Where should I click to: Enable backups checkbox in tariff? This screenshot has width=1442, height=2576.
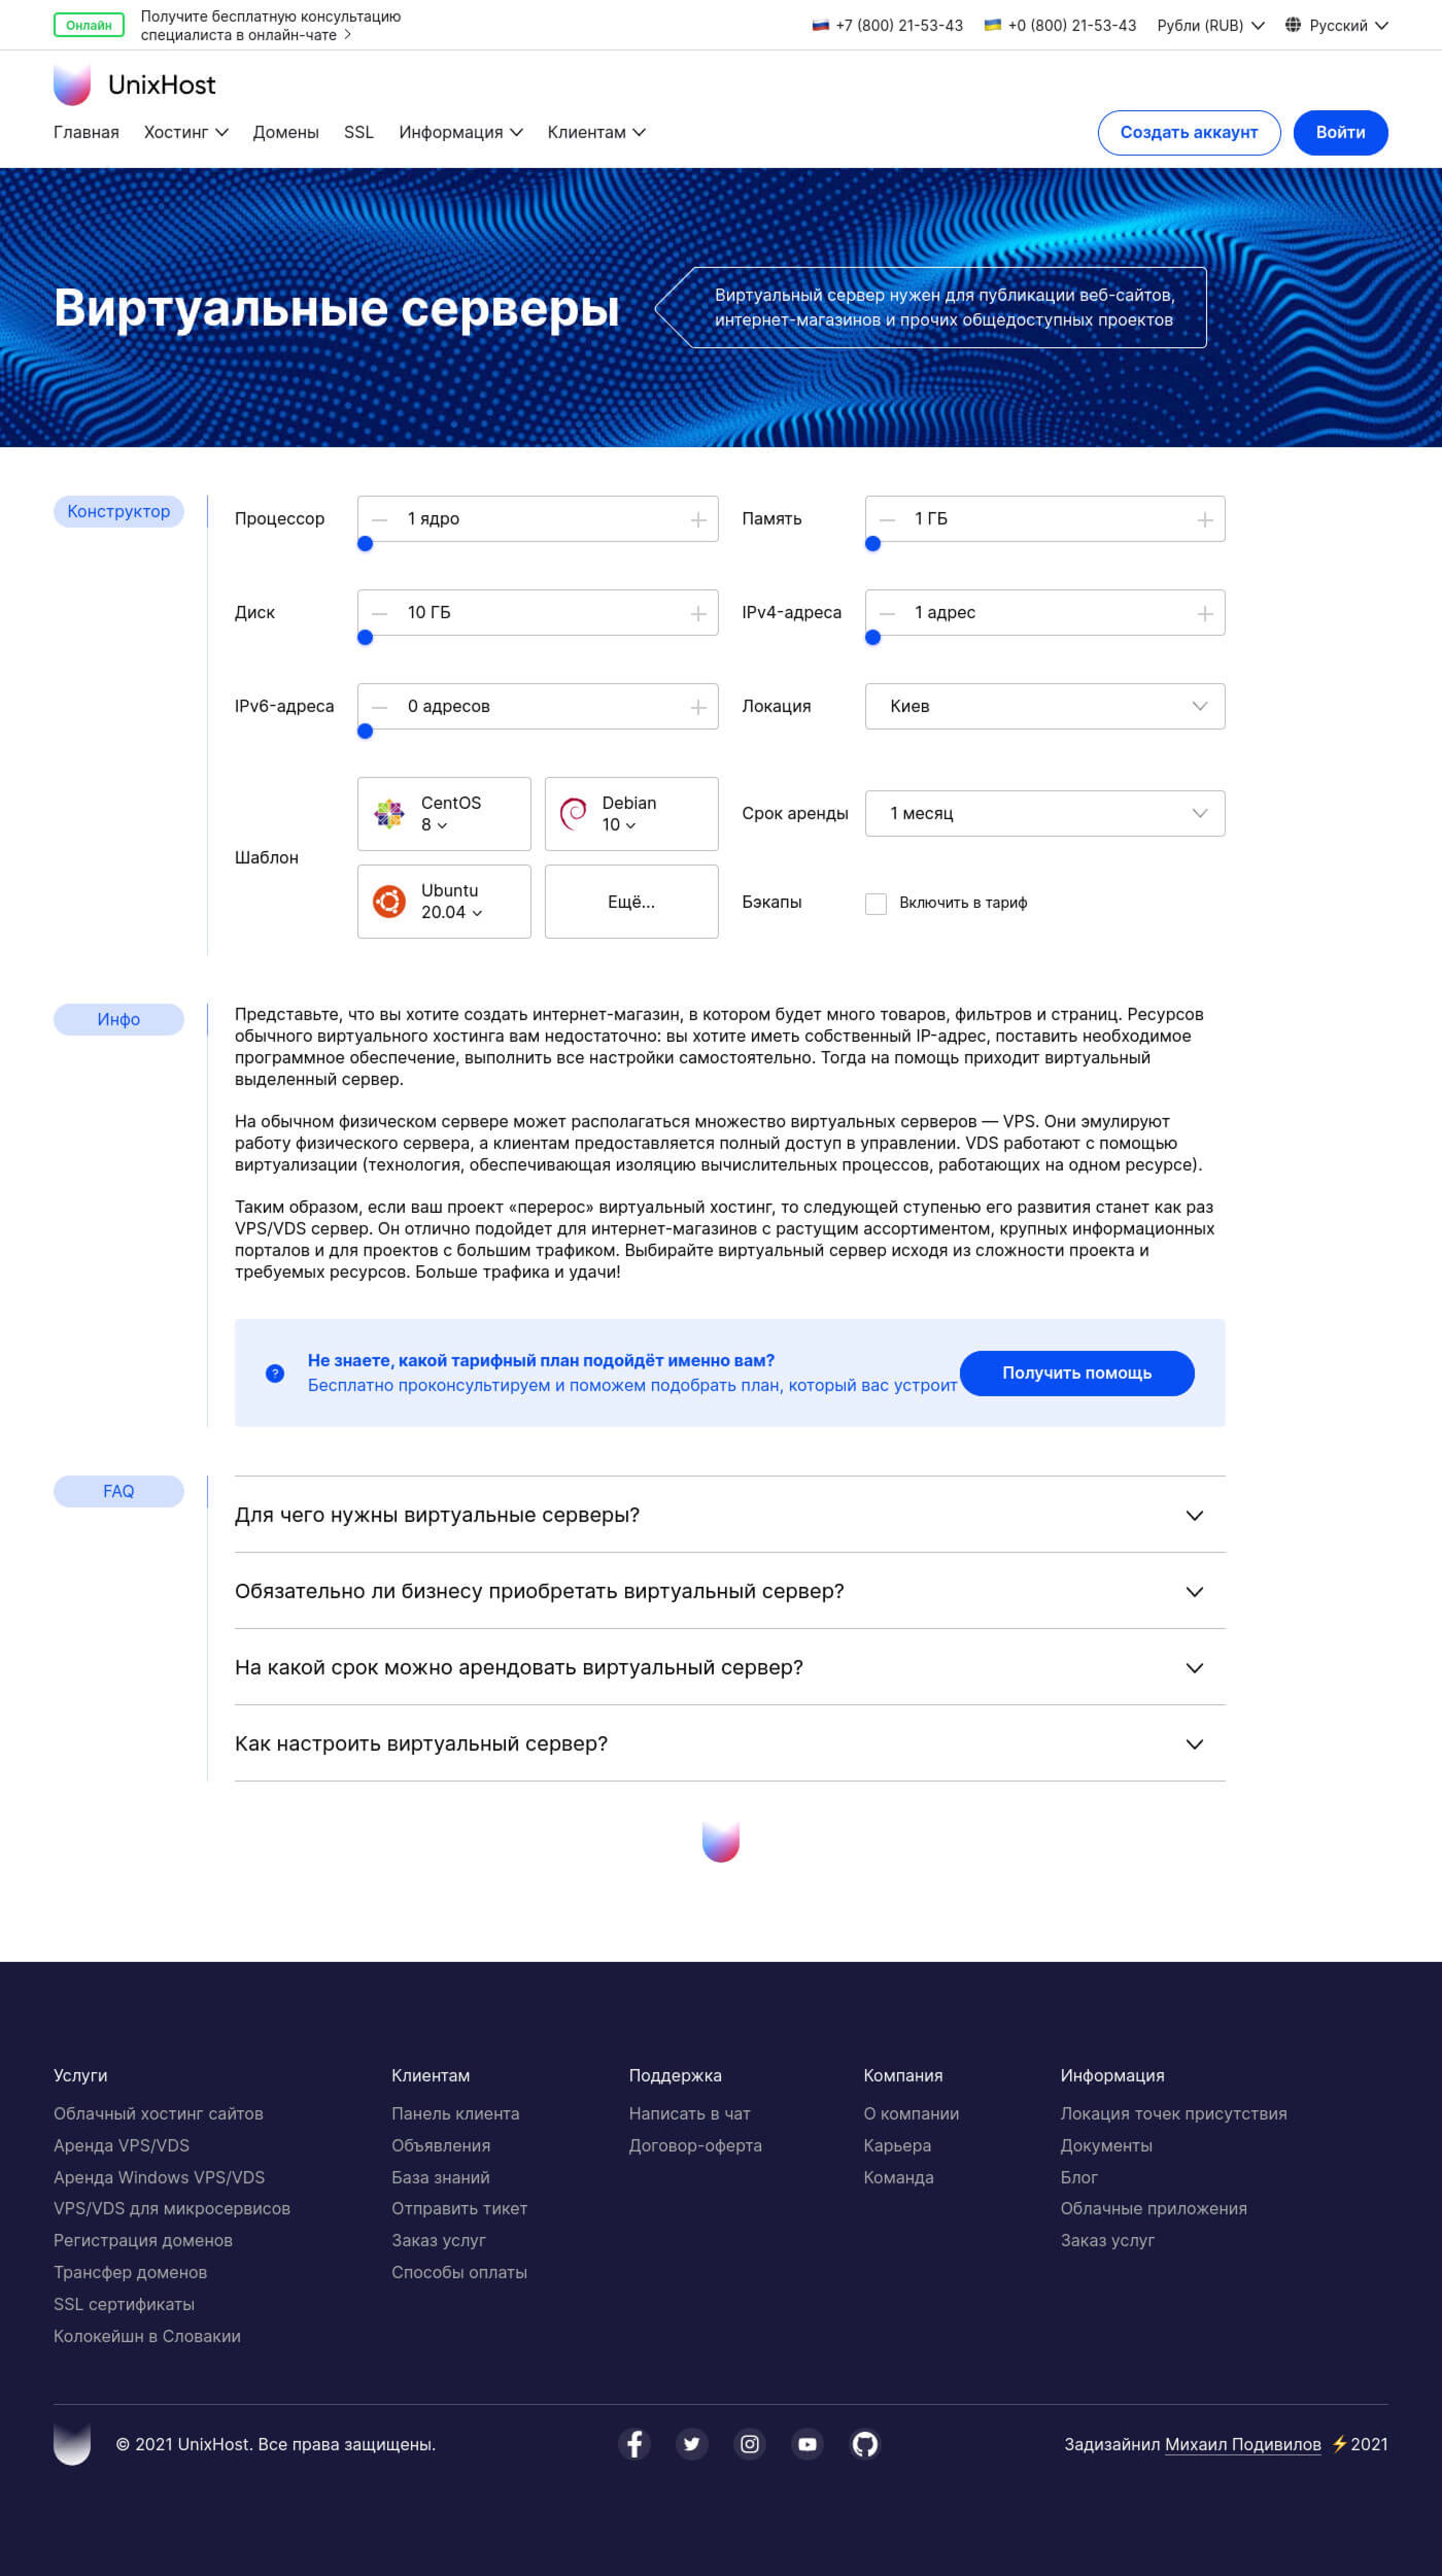click(x=877, y=904)
